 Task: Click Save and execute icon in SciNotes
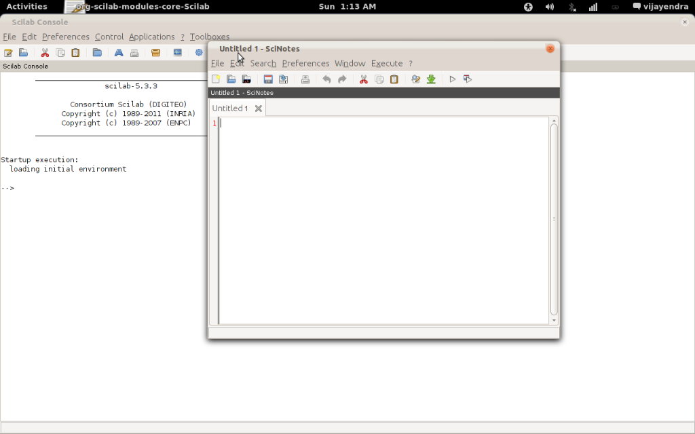tap(468, 79)
